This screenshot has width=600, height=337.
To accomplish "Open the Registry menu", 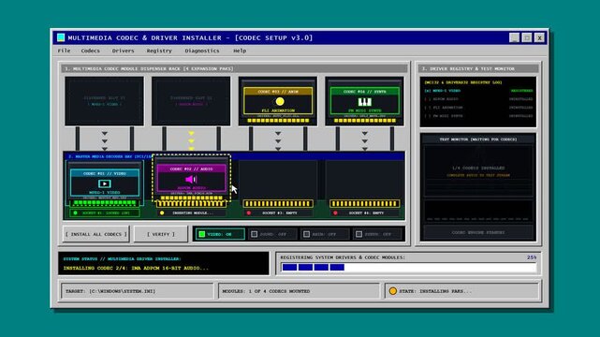I will pyautogui.click(x=159, y=51).
